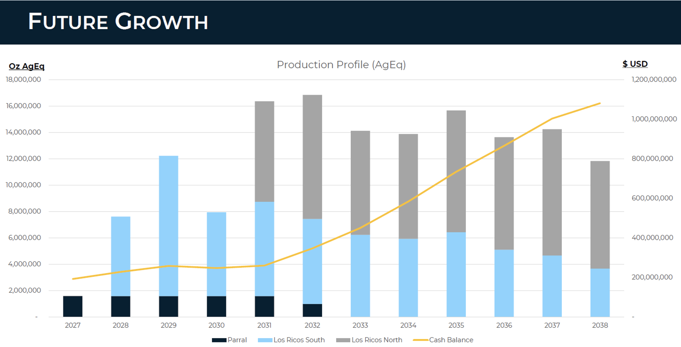The image size is (681, 347).
Task: Click the Parral legend color swatch
Action: (219, 340)
